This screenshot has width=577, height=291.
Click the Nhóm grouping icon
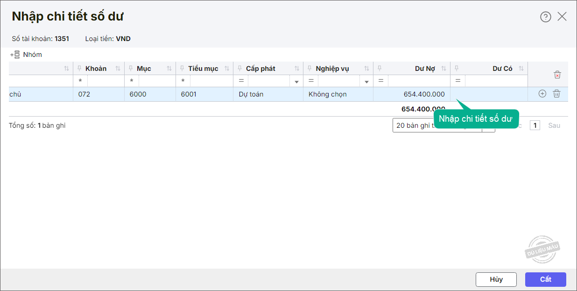click(15, 55)
